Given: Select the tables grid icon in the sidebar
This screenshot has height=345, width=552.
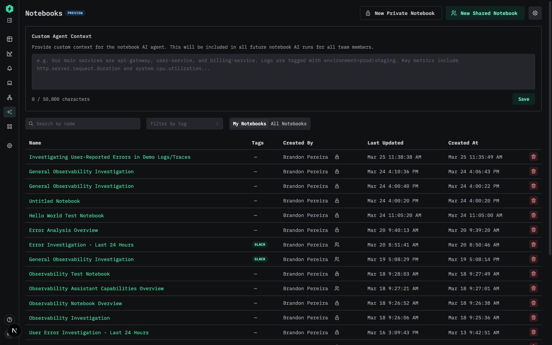Looking at the screenshot, I should point(10,39).
